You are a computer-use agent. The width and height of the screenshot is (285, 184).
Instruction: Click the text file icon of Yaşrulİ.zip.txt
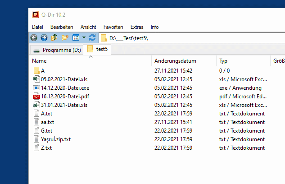click(x=36, y=139)
